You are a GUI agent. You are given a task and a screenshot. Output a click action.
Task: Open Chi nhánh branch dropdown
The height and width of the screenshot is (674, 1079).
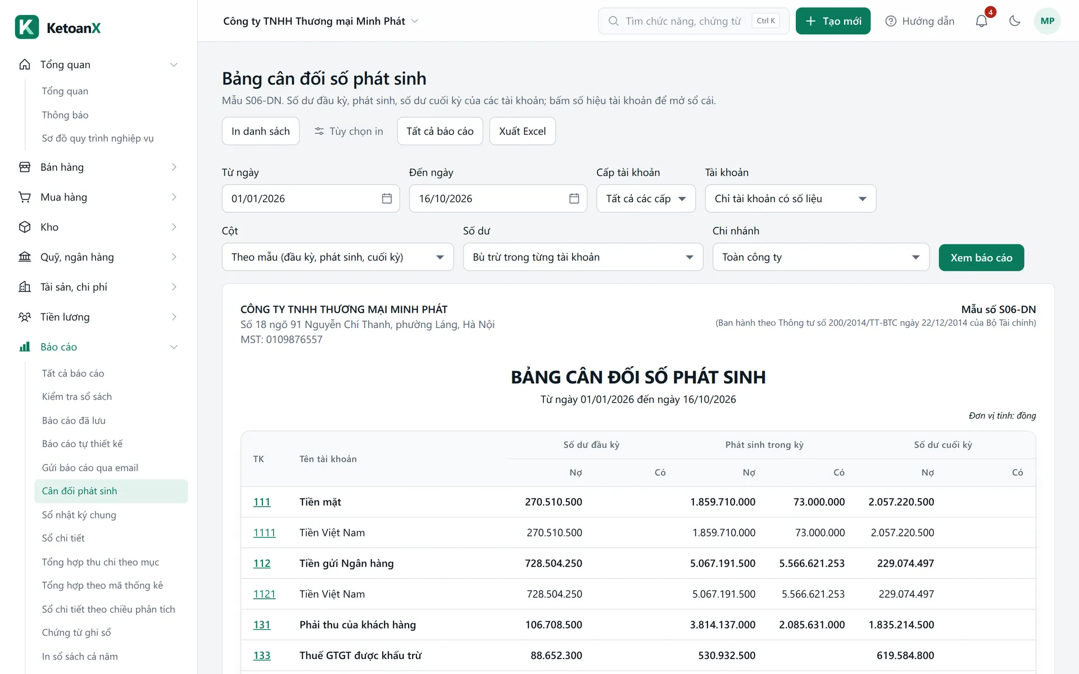pos(820,257)
